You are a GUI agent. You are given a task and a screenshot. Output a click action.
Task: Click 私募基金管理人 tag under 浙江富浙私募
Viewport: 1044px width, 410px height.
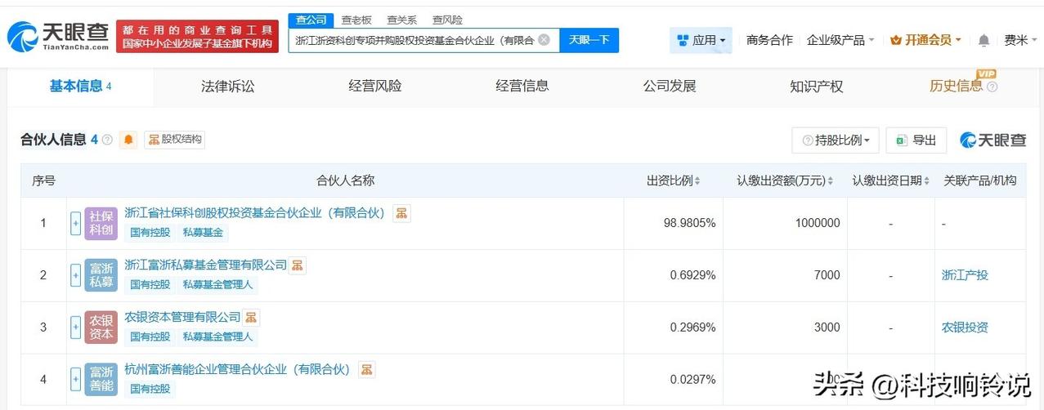[x=217, y=285]
